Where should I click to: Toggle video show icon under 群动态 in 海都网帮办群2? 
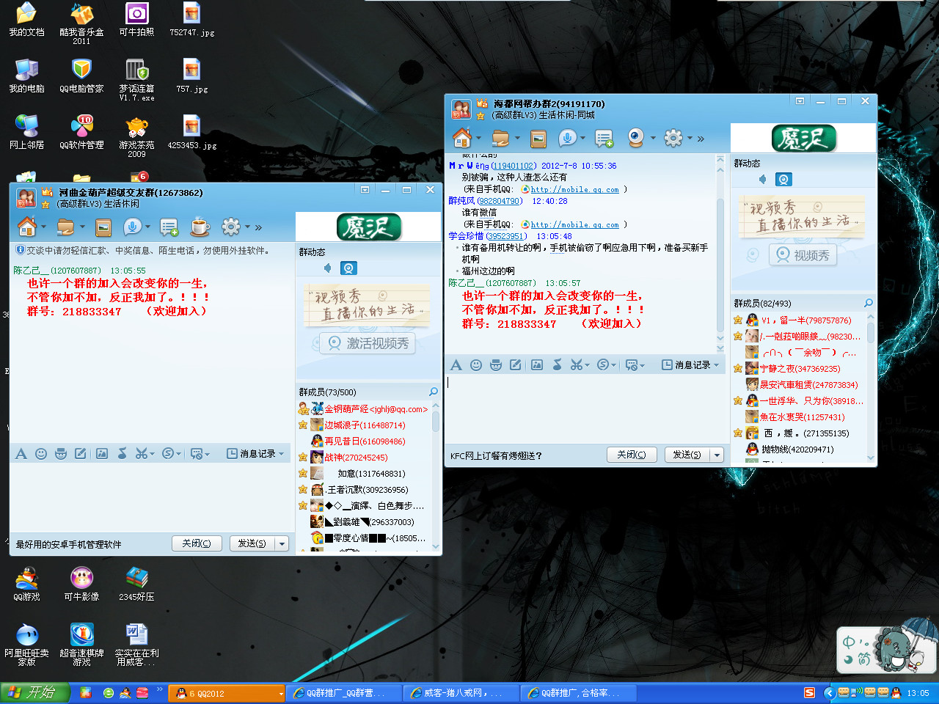tap(783, 180)
